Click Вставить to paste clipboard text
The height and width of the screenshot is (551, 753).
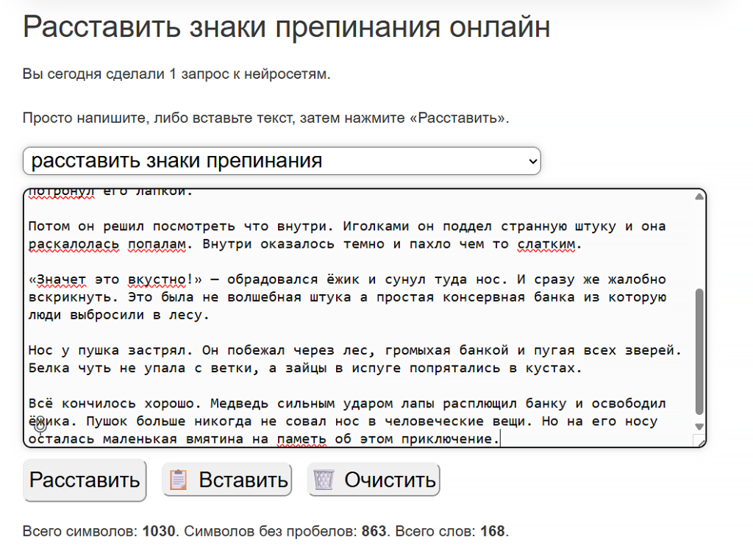(x=226, y=480)
